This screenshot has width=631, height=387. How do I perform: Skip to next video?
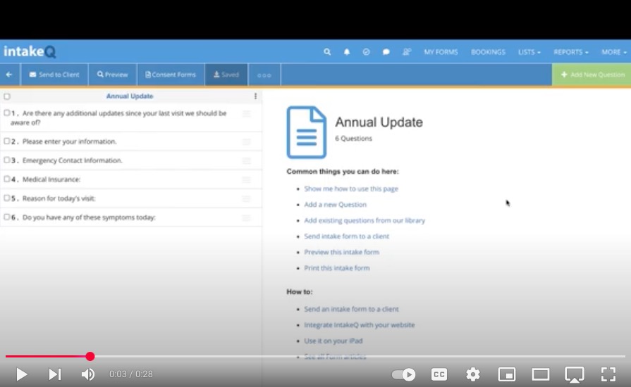[55, 374]
